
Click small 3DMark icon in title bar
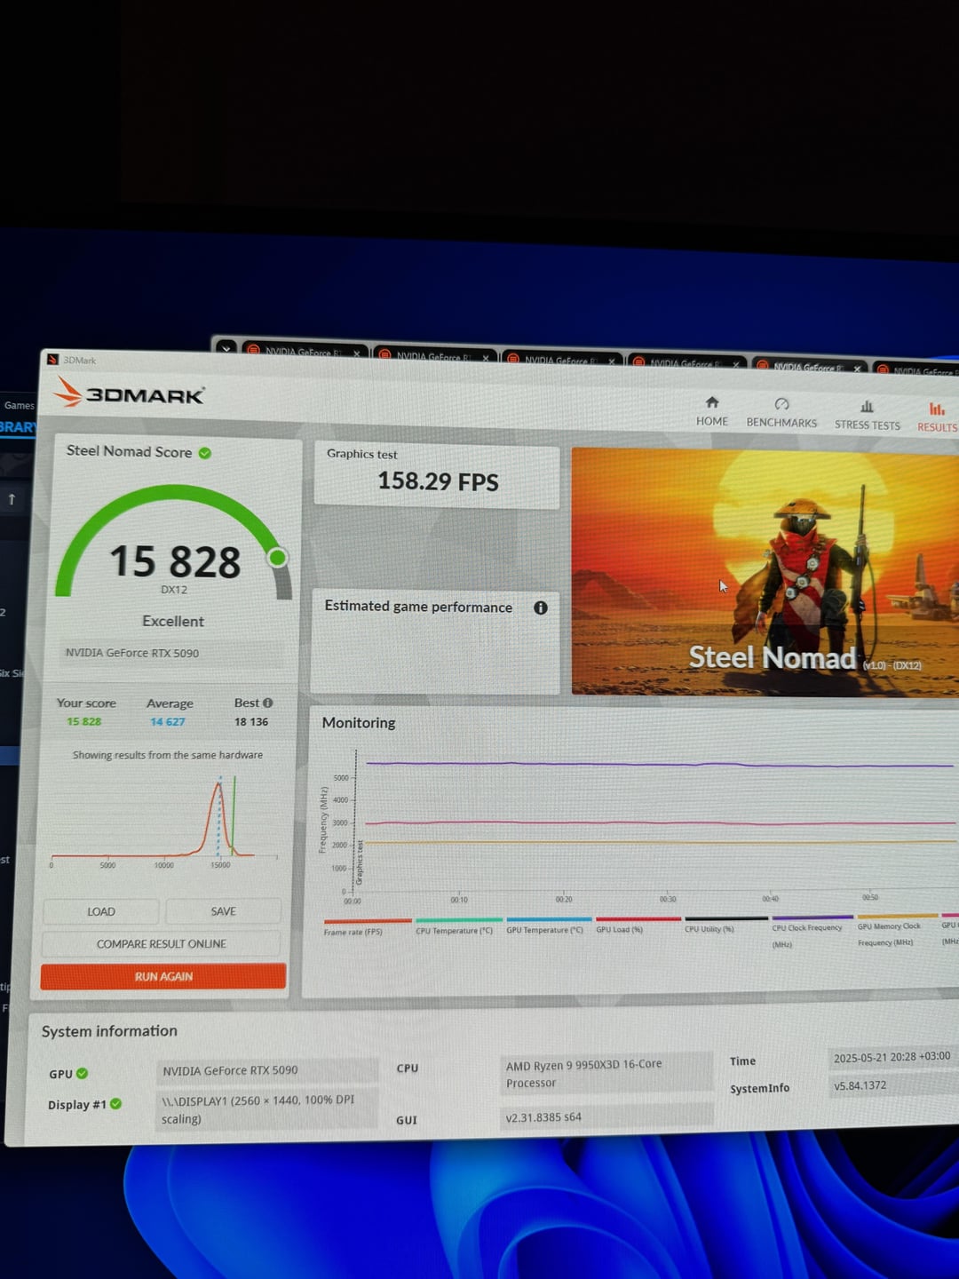click(53, 360)
